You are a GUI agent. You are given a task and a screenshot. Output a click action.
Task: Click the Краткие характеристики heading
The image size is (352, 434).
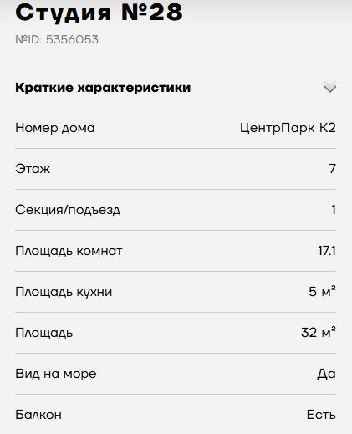[x=103, y=88]
